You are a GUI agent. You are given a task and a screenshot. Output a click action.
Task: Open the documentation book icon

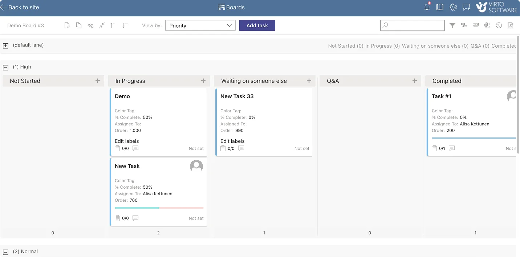point(440,7)
